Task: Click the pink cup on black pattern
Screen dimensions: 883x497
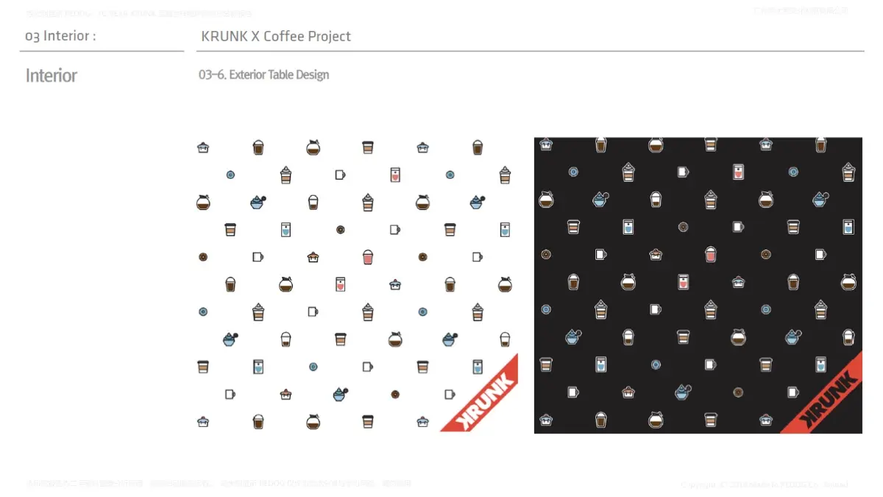Action: click(x=710, y=255)
